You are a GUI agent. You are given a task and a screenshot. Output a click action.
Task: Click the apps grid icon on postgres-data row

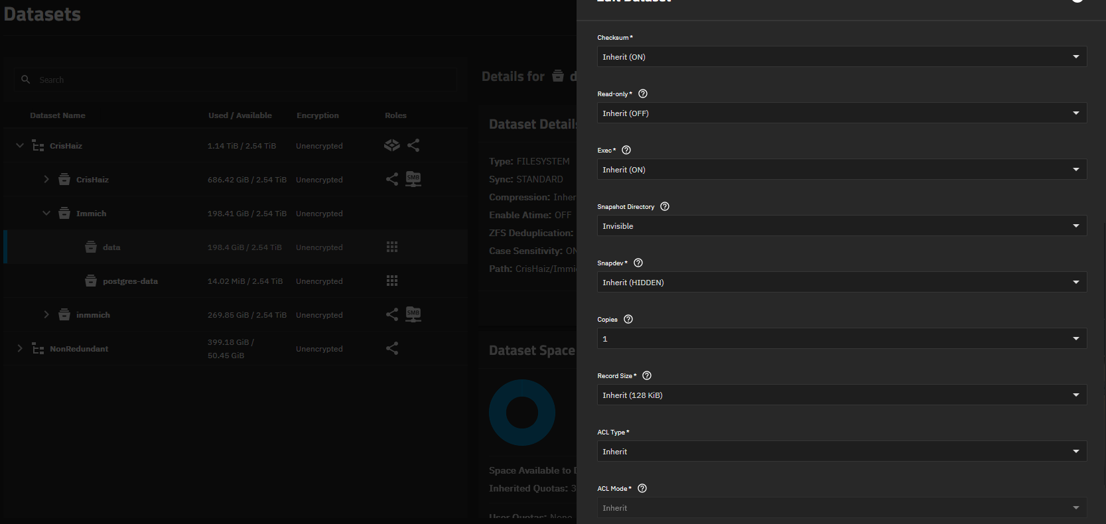point(392,281)
